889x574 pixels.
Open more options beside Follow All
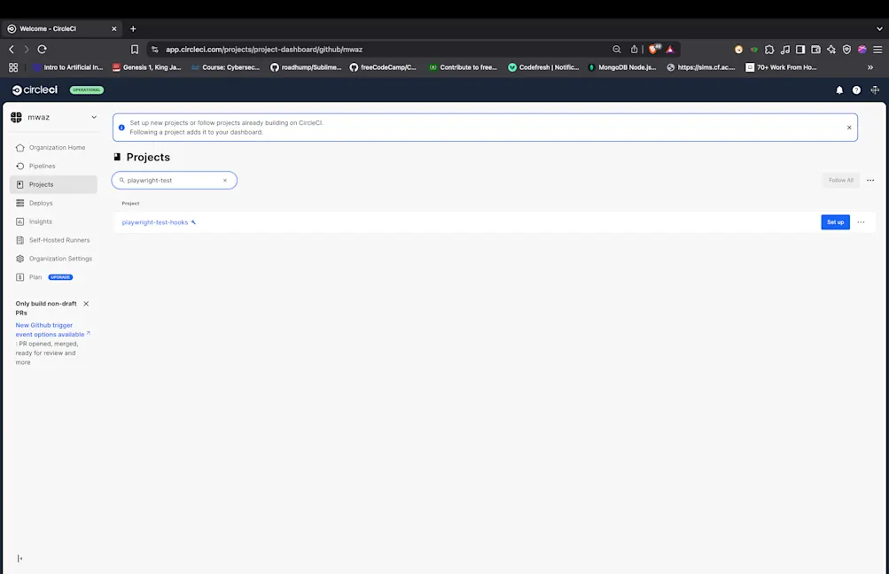point(870,180)
